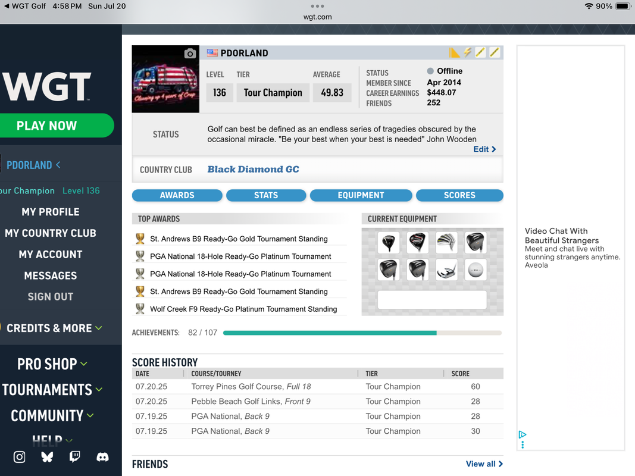Click the friends count 252
The width and height of the screenshot is (635, 476).
pos(433,102)
